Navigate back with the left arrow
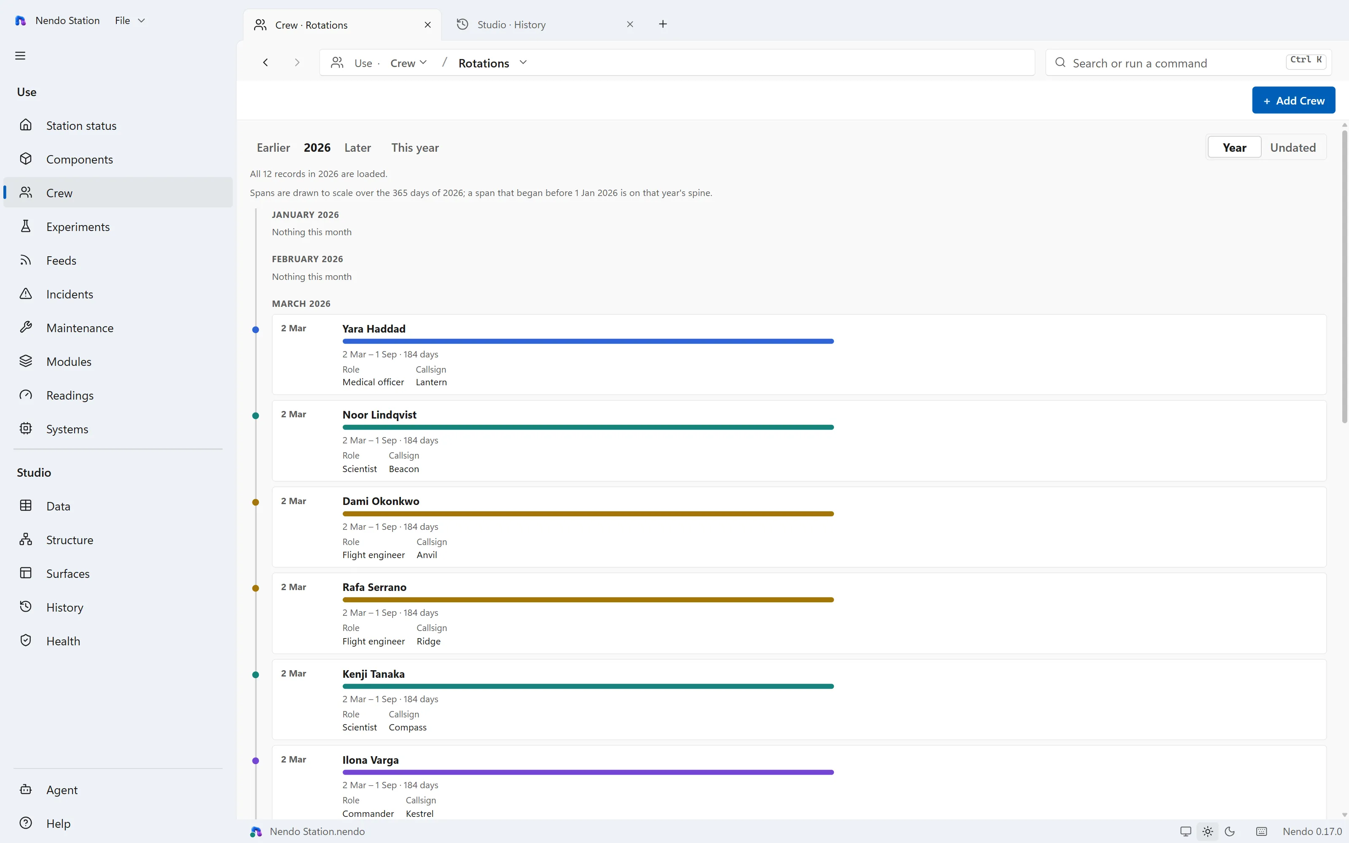This screenshot has height=843, width=1349. (x=266, y=62)
